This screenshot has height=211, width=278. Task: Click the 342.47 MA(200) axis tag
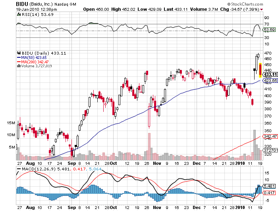(x=270, y=136)
